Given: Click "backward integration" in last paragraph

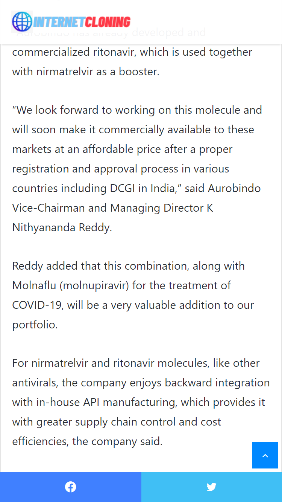Looking at the screenshot, I should [x=217, y=383].
